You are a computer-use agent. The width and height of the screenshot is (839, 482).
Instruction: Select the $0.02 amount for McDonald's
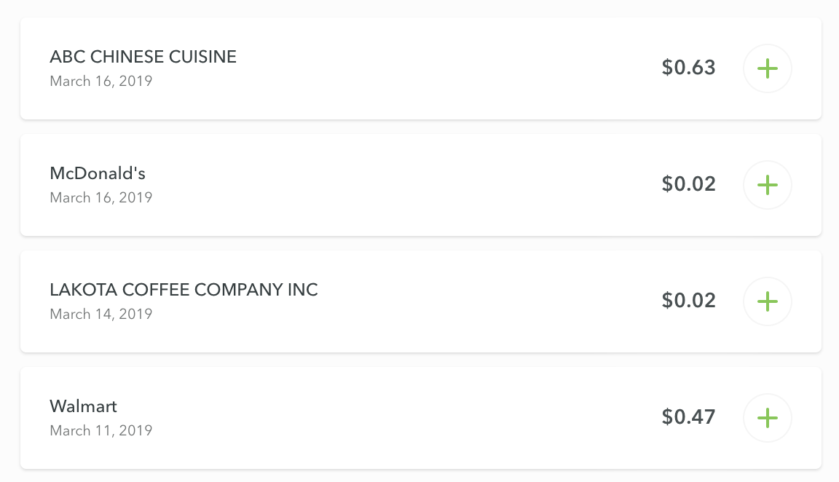point(688,184)
